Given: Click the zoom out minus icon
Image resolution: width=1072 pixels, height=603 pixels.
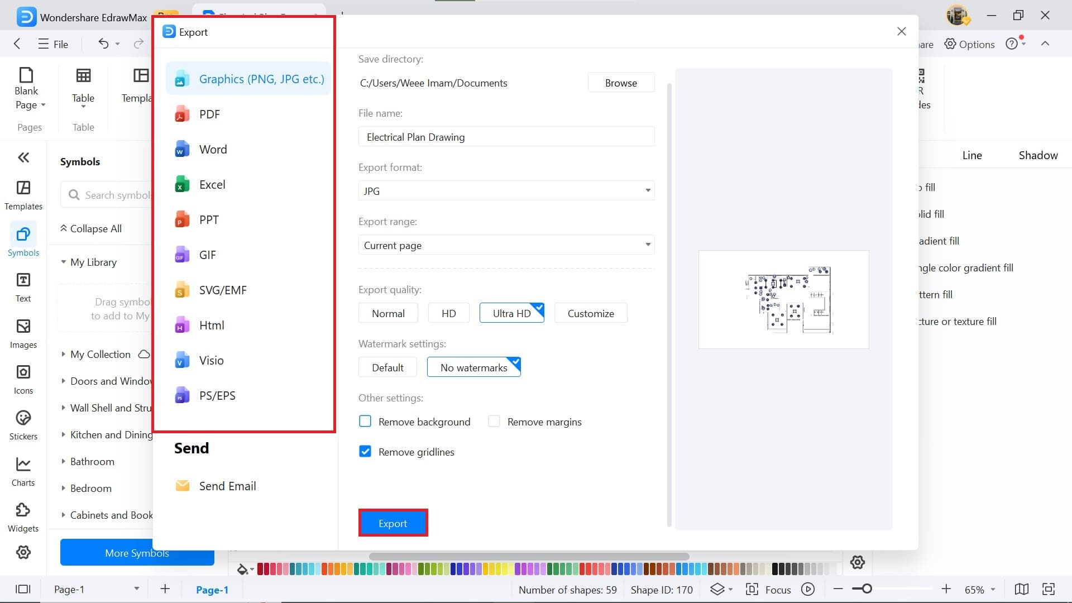Looking at the screenshot, I should click(838, 589).
